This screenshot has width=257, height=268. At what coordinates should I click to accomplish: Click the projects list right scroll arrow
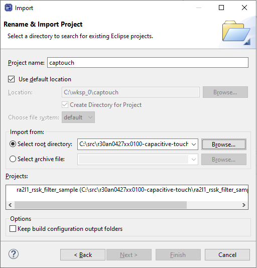[x=244, y=205]
